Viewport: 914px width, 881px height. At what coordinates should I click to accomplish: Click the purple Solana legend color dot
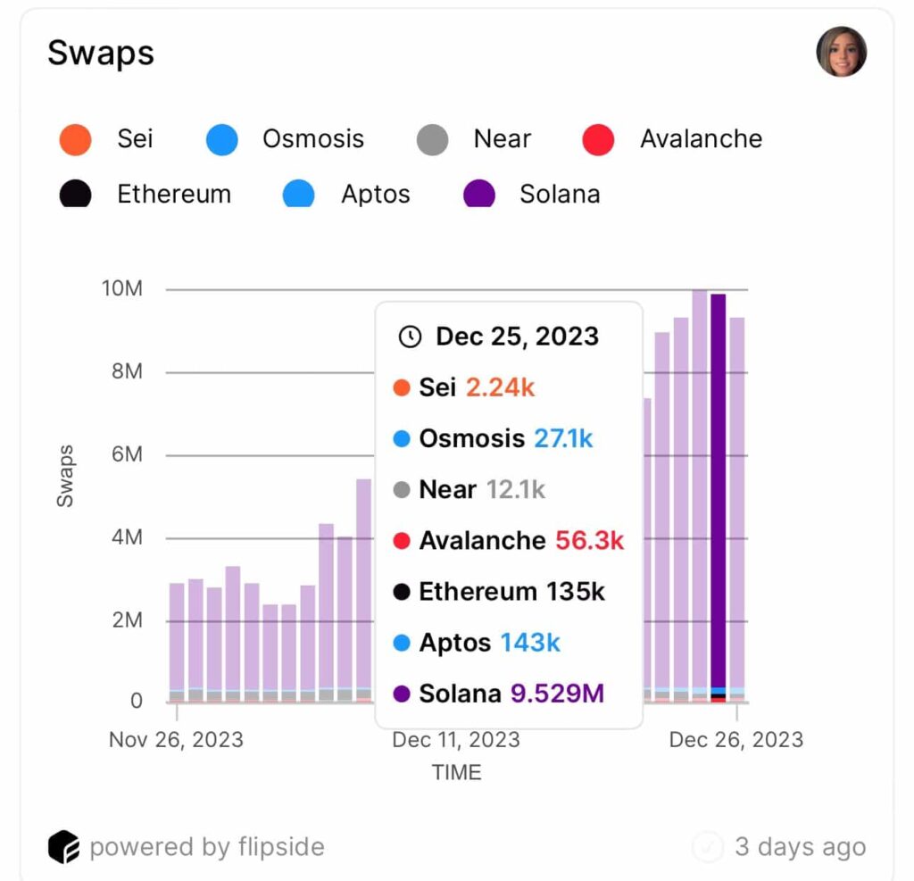(479, 195)
